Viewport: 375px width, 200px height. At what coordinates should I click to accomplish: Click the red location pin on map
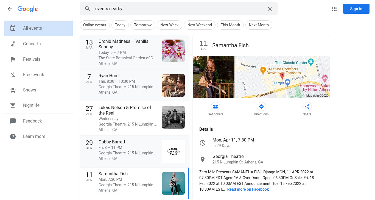(x=282, y=76)
